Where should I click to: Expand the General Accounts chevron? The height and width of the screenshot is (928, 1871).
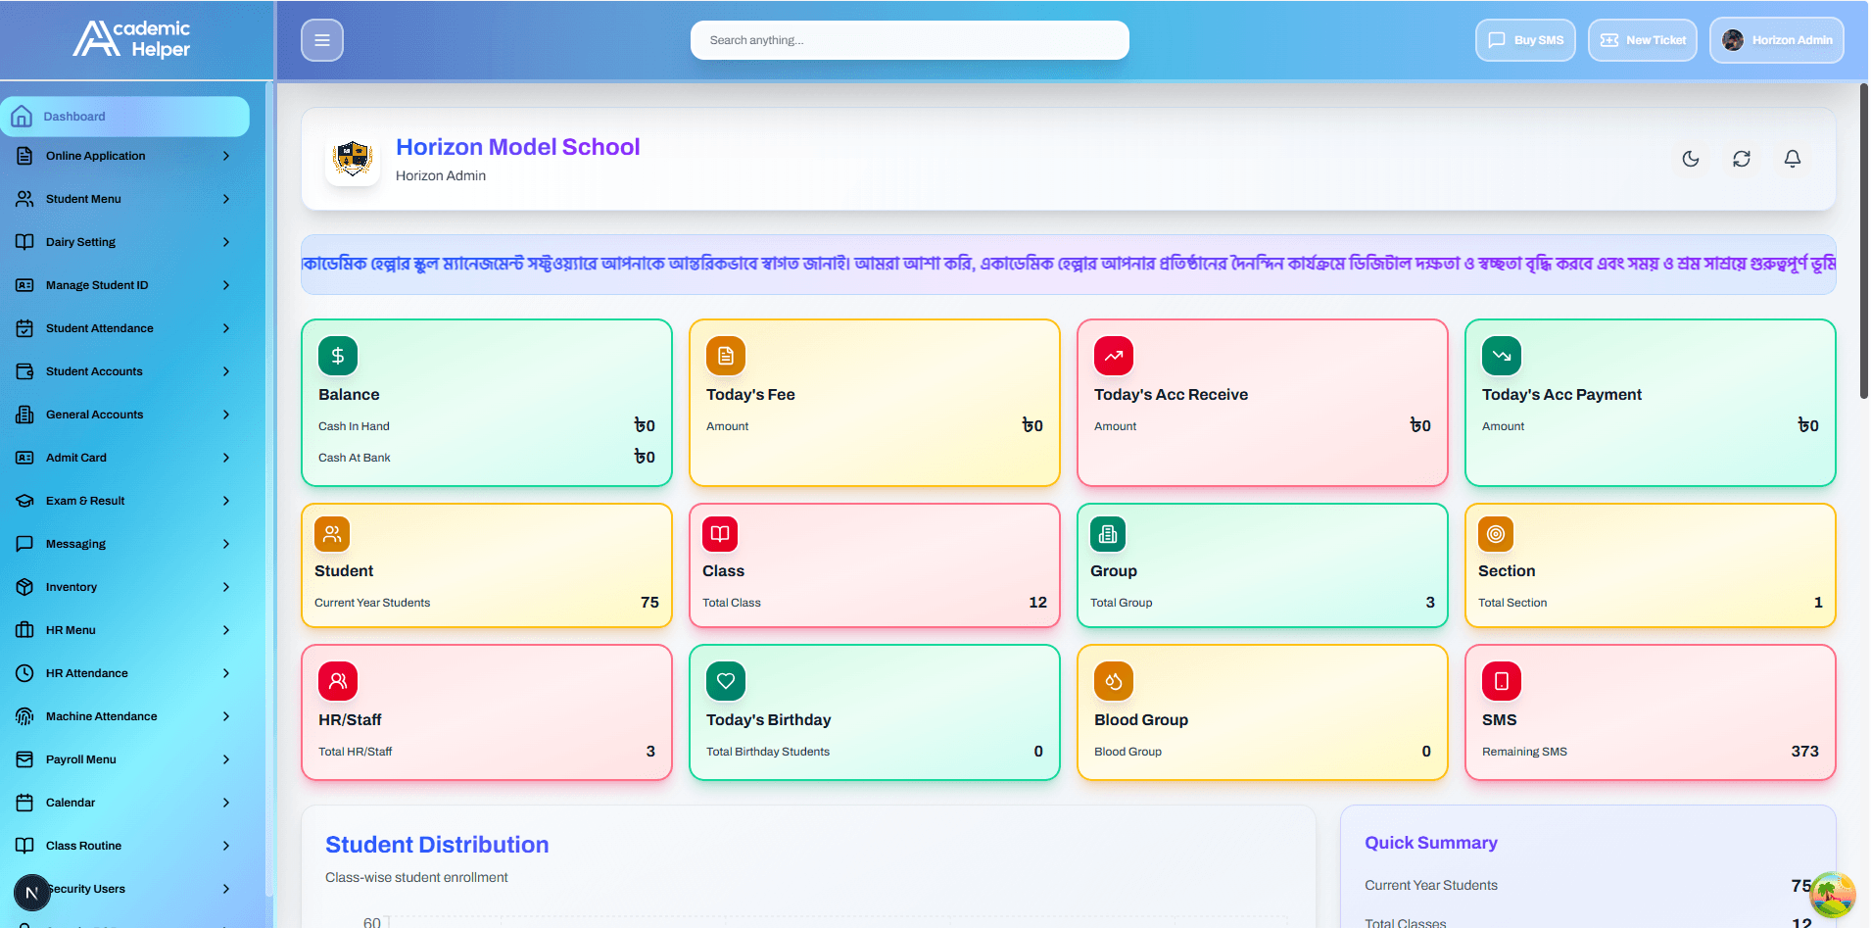pyautogui.click(x=226, y=415)
